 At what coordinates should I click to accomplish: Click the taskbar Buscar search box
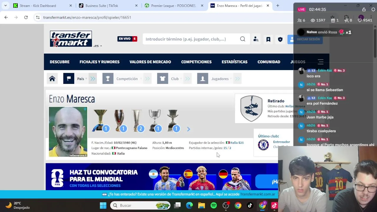[x=140, y=206]
